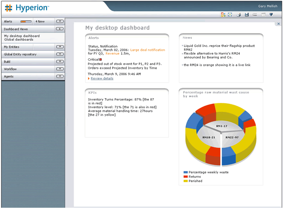
Task: Click the orange Revenue link
Action: (112, 54)
